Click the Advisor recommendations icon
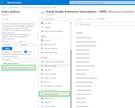Viewport: 135px width, 108px height. pyautogui.click(x=42, y=31)
